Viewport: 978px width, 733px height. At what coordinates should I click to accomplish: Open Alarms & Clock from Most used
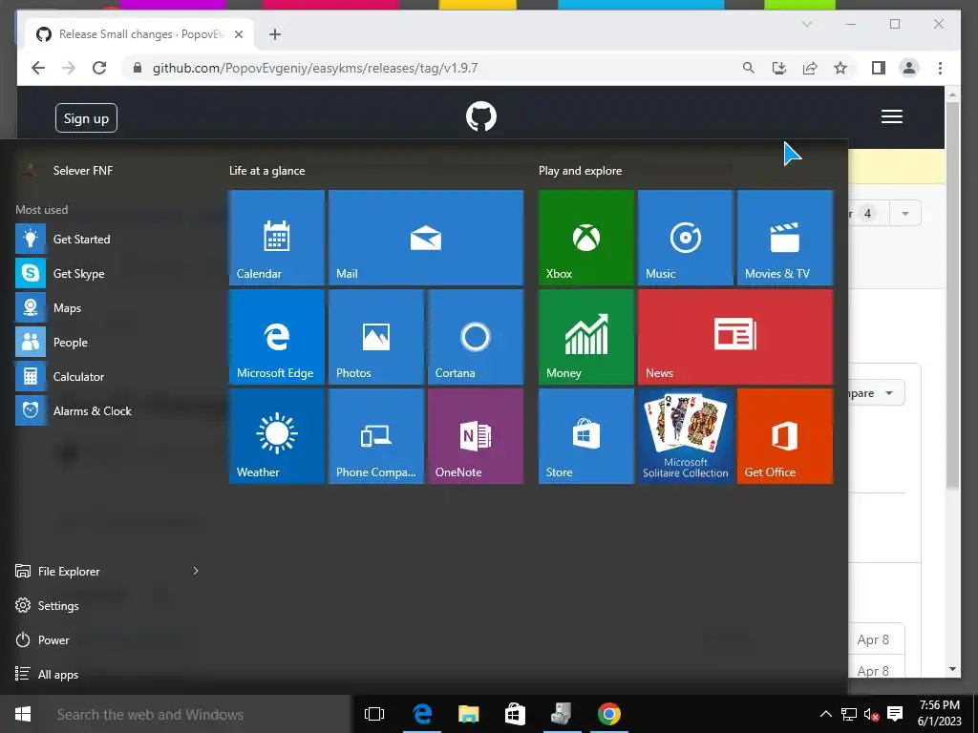pyautogui.click(x=109, y=410)
